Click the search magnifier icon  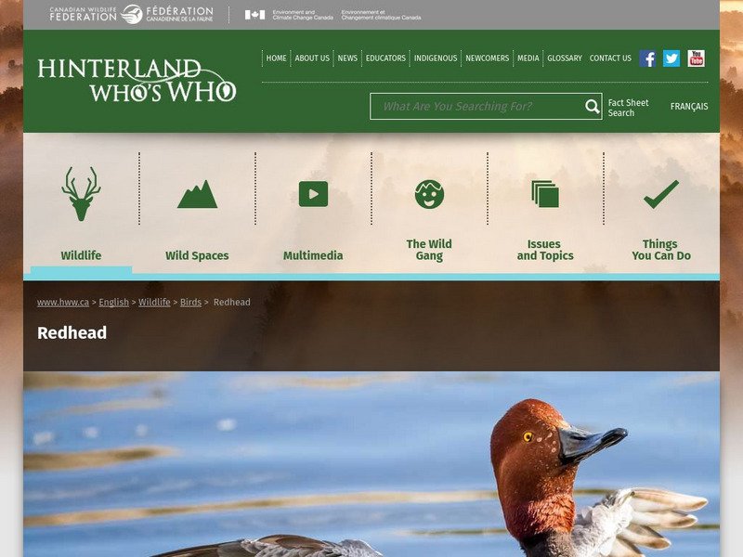coord(593,107)
